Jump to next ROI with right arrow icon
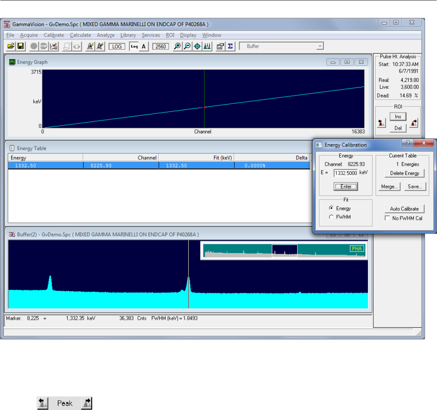The height and width of the screenshot is (410, 437). [413, 123]
